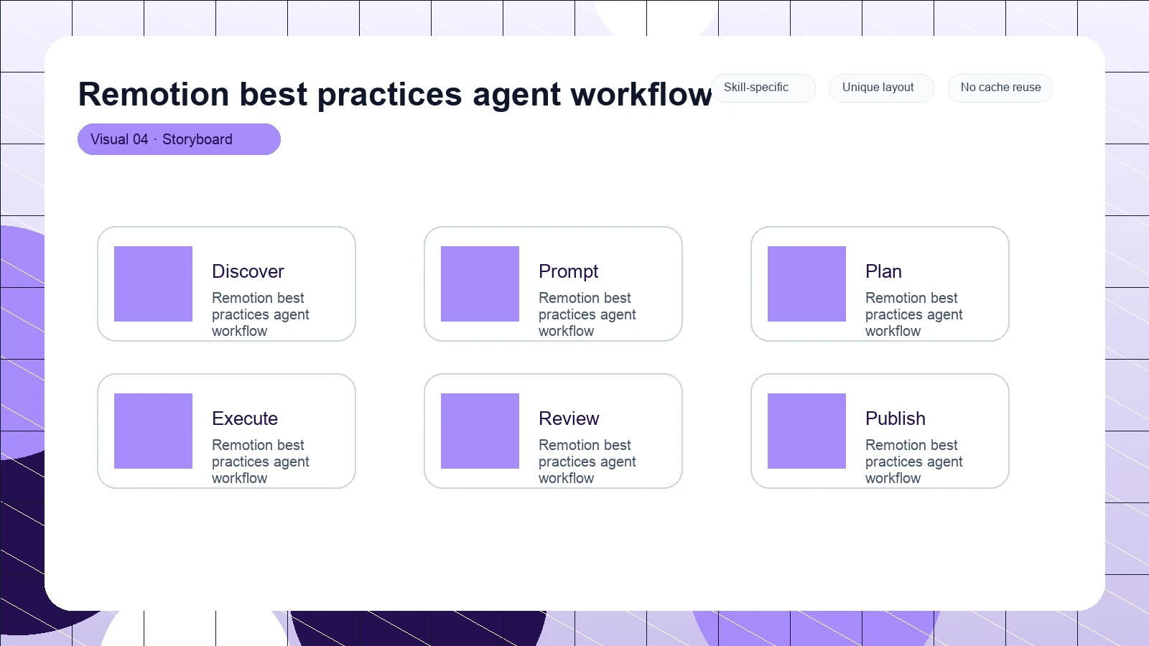Select description text in the Prompt card
The image size is (1149, 646).
point(587,314)
